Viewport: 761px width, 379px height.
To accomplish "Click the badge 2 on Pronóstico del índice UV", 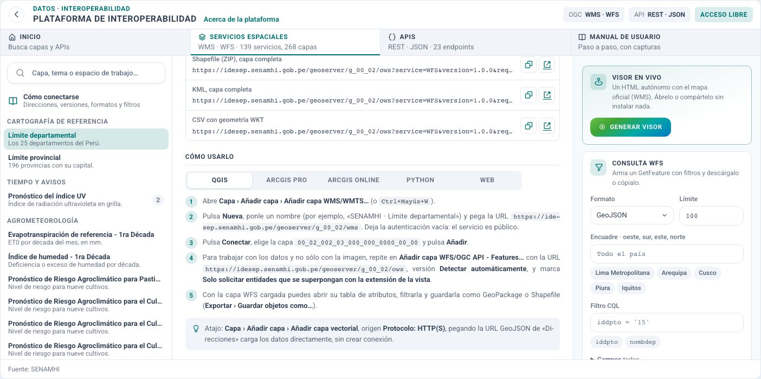I will point(158,200).
